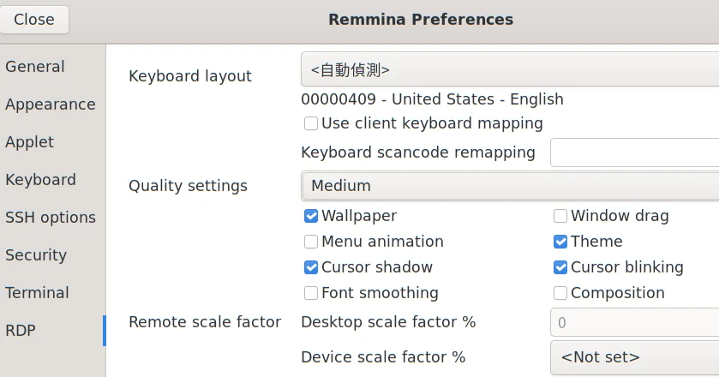Open the Applet settings tab
The height and width of the screenshot is (377, 719).
30,142
